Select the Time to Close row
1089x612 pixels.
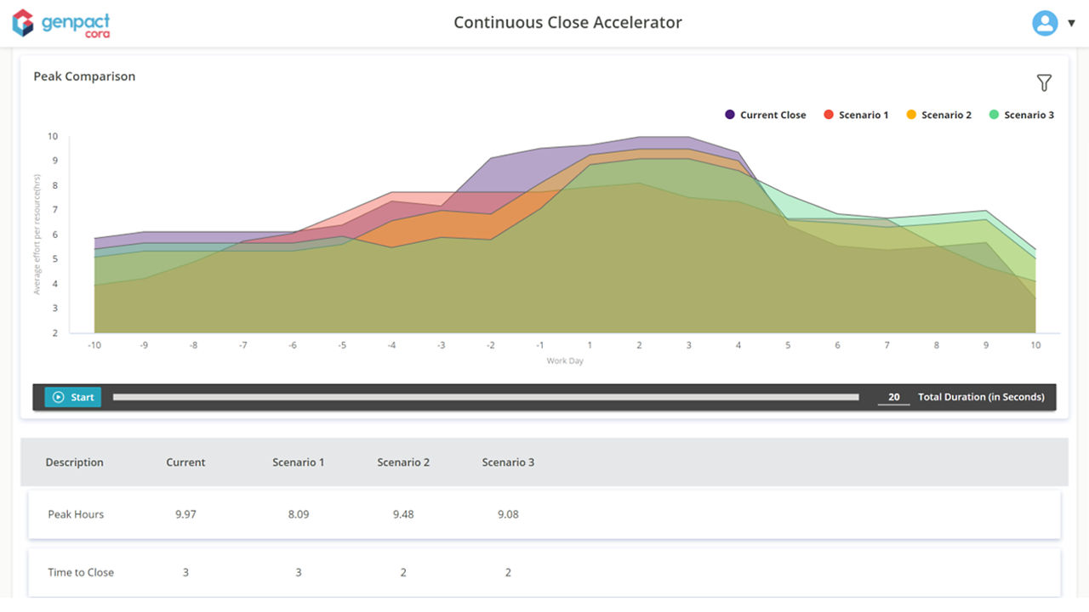(81, 572)
